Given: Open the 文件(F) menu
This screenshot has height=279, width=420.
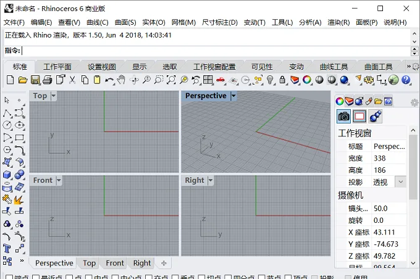Looking at the screenshot, I should click(x=14, y=22).
